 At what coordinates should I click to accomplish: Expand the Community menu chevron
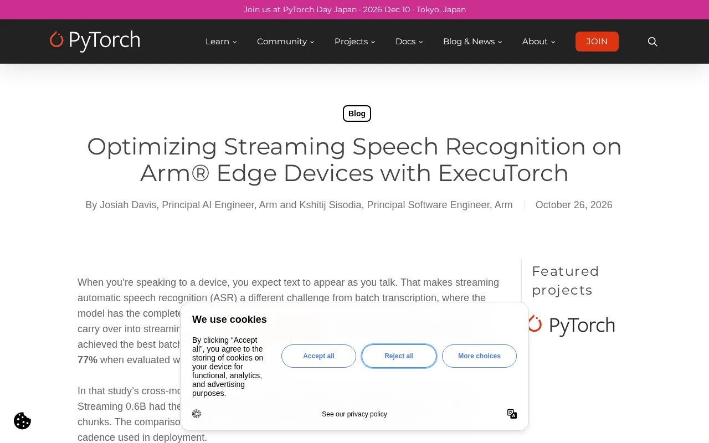(x=312, y=42)
